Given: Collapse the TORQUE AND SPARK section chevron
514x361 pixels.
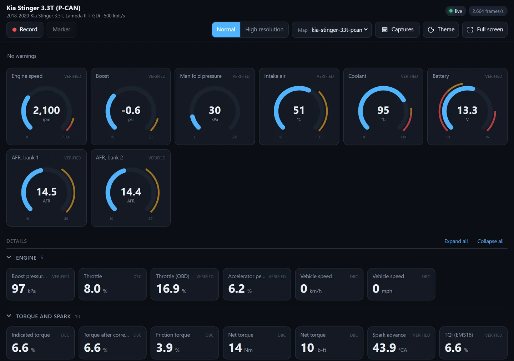Looking at the screenshot, I should click(9, 316).
